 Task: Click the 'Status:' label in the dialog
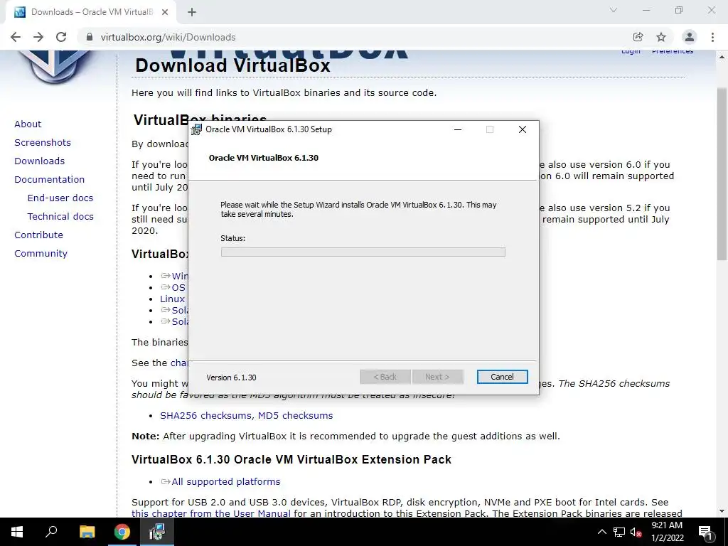[x=233, y=238]
